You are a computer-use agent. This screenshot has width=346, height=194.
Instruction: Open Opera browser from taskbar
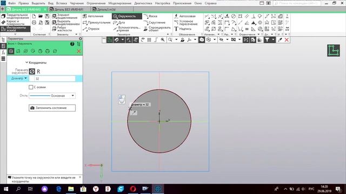(x=133, y=189)
